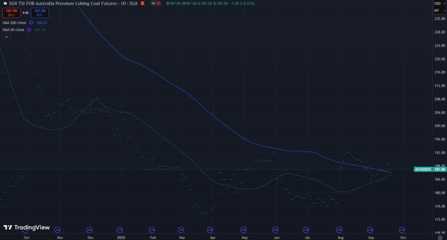The height and width of the screenshot is (240, 447).
Task: Click the blue BUY 187.00 button
Action: [40, 13]
